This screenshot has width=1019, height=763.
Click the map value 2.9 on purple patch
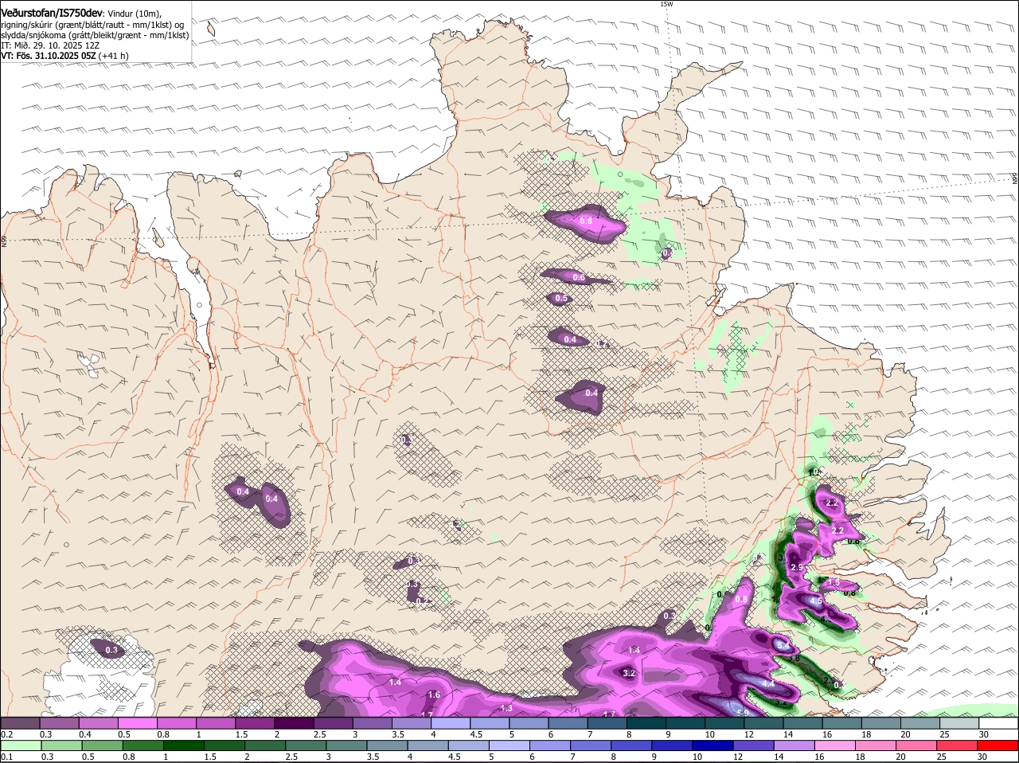pyautogui.click(x=797, y=567)
